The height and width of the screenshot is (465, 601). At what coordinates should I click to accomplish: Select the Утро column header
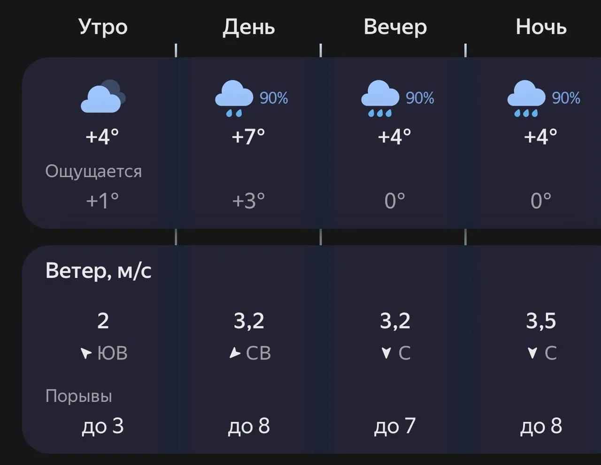[103, 27]
